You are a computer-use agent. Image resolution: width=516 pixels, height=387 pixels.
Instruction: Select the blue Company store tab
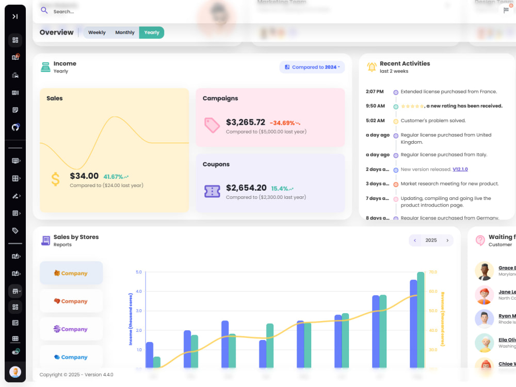pos(71,357)
